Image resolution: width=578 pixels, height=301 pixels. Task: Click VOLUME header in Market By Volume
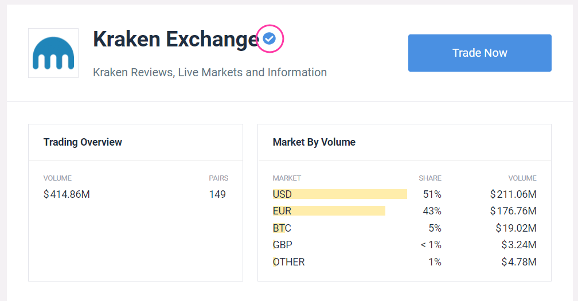click(x=522, y=178)
